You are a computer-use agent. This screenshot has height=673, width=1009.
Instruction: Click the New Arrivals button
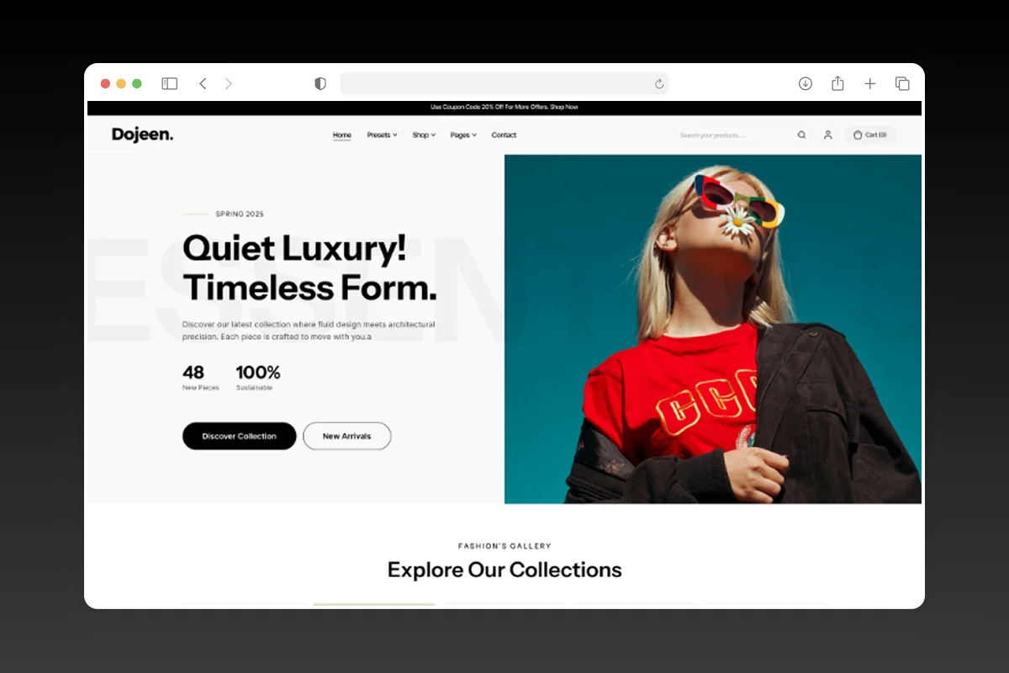click(x=346, y=436)
